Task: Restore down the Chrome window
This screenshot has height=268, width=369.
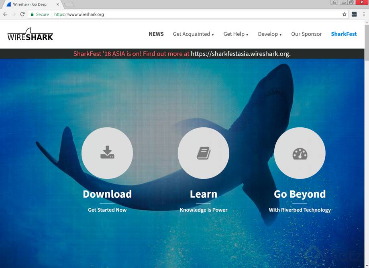Action: coord(351,2)
